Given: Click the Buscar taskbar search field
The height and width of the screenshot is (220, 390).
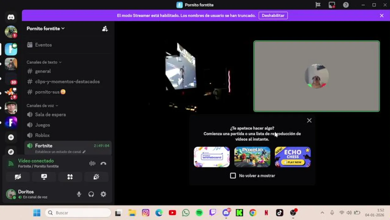Looking at the screenshot, I should coord(78,213).
